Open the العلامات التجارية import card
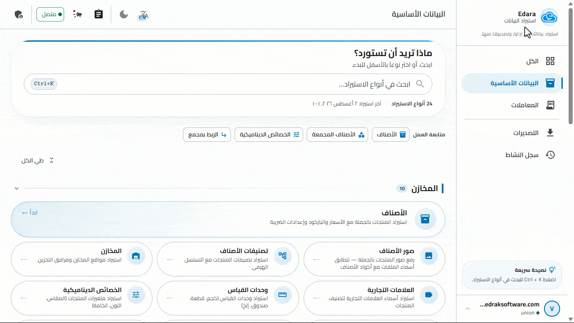Image resolution: width=574 pixels, height=323 pixels. (x=374, y=298)
